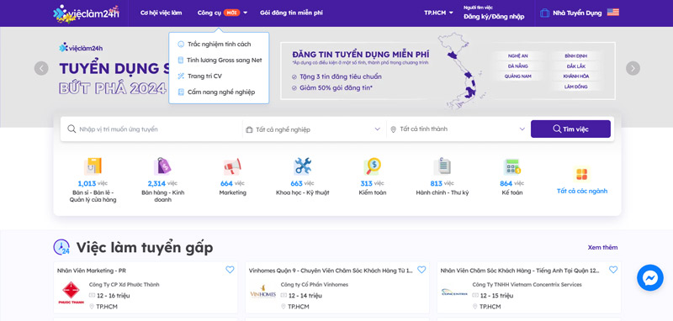Screen dimensions: 673x321
Task: Open the TP.HCM location dropdown in the header
Action: [438, 13]
